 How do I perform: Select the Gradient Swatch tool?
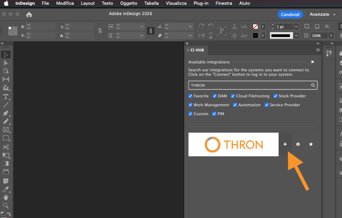point(6,163)
